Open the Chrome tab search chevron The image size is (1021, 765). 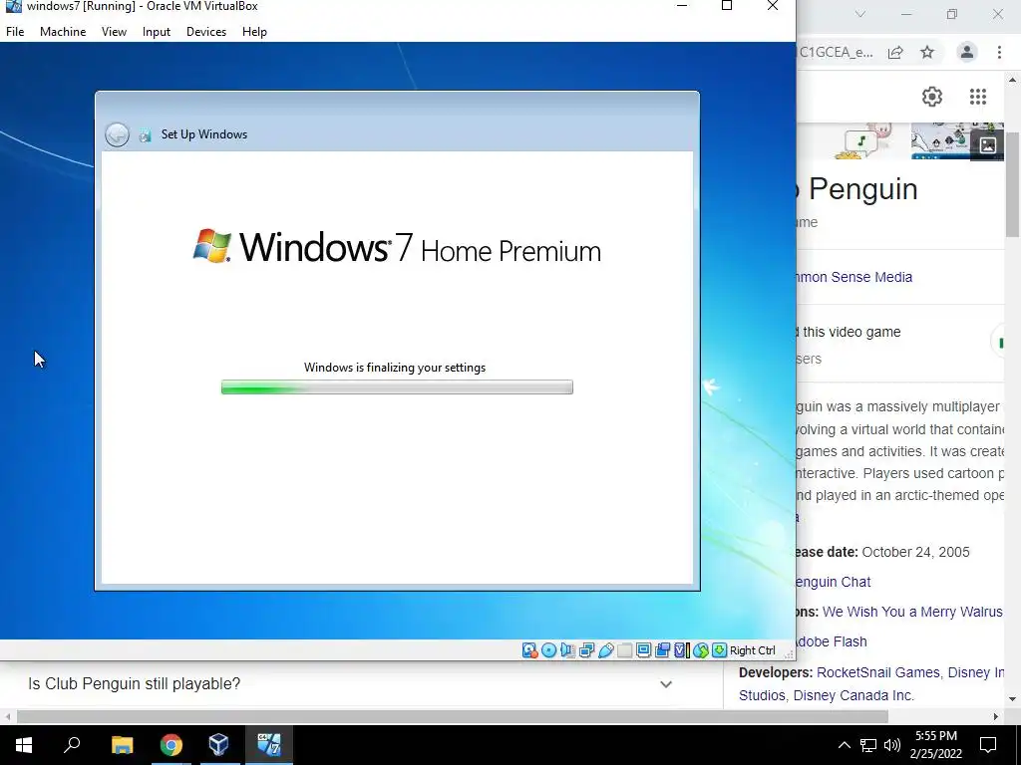click(860, 14)
